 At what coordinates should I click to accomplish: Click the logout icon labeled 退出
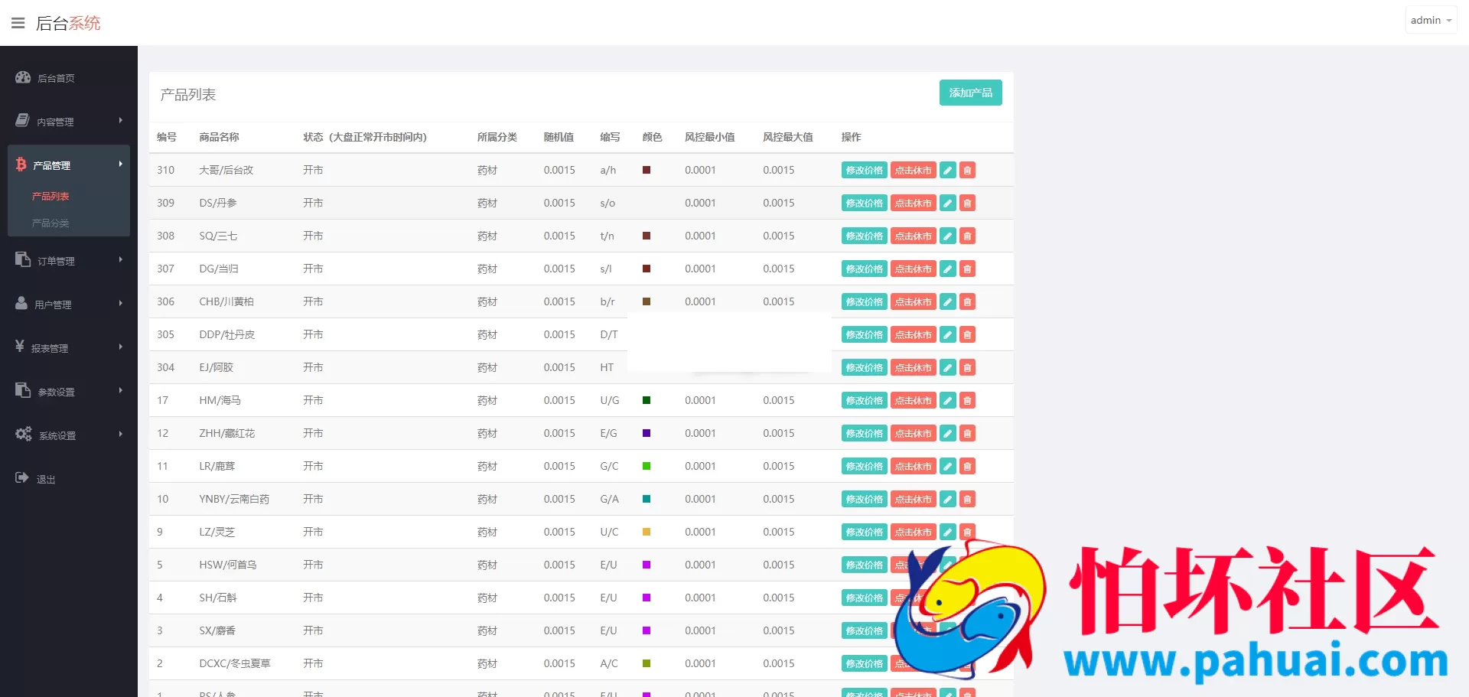[22, 478]
